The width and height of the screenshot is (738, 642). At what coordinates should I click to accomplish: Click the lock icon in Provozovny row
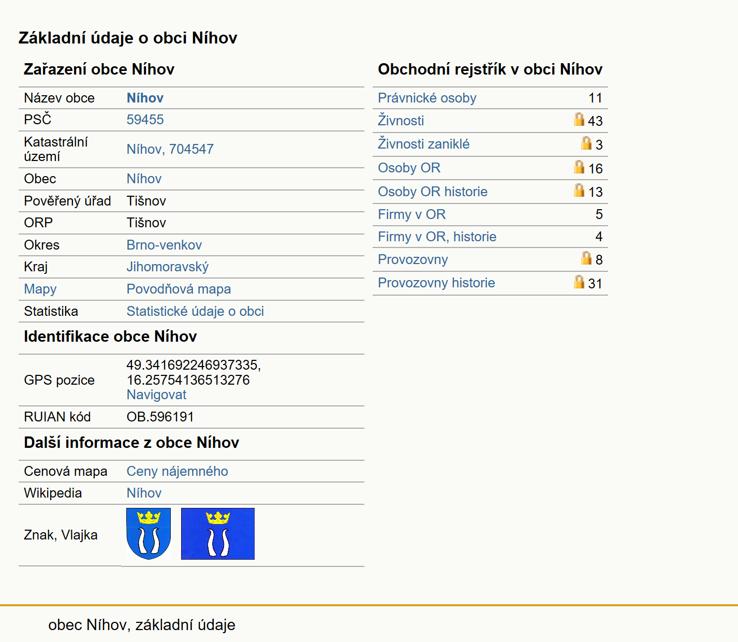pyautogui.click(x=586, y=258)
